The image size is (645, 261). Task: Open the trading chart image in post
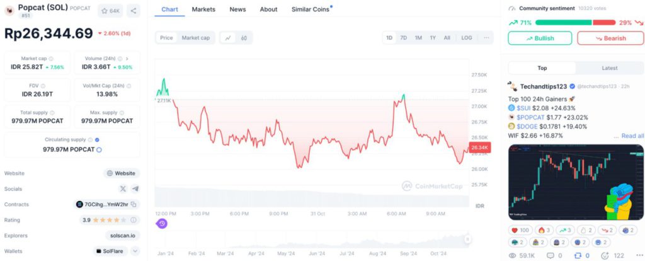tap(576, 182)
